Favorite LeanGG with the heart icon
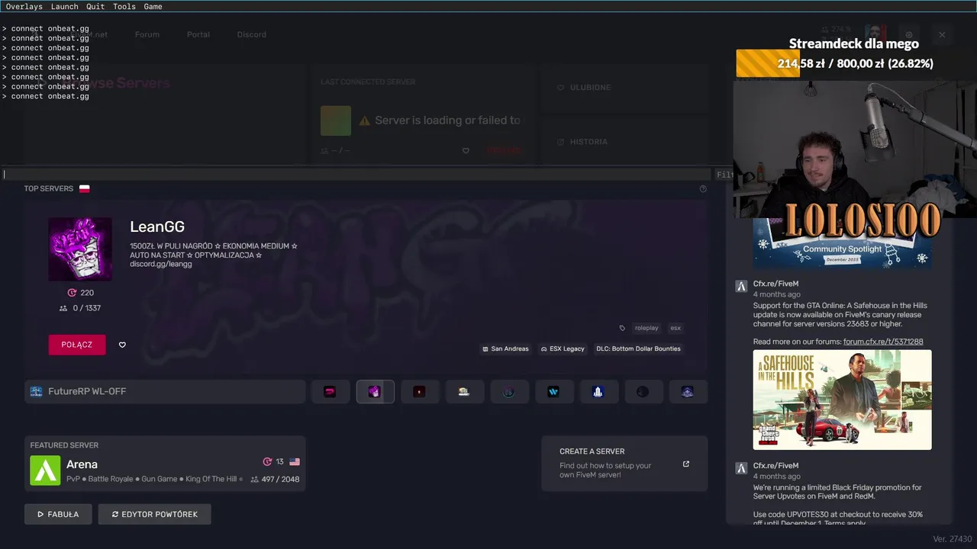Viewport: 977px width, 549px height. pos(122,345)
